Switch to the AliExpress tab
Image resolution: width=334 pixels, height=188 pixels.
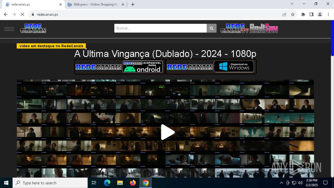(x=96, y=4)
